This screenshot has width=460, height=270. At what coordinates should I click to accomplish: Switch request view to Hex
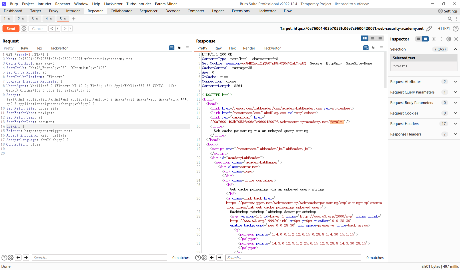(x=39, y=48)
